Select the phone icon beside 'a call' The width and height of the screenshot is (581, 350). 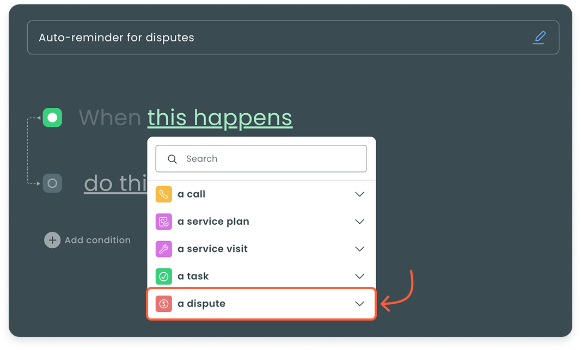(164, 194)
